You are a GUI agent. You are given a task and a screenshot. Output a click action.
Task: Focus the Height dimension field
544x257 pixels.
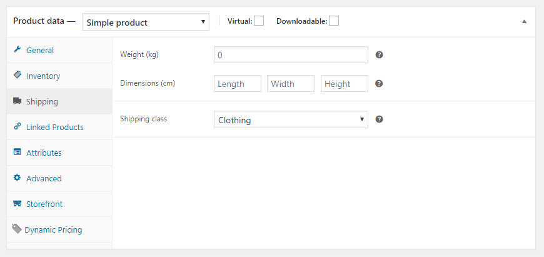pyautogui.click(x=345, y=84)
